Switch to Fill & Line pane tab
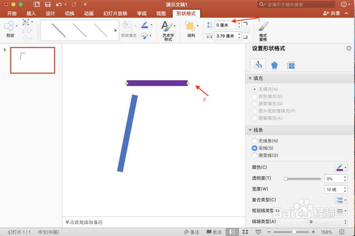Image resolution: width=355 pixels, height=236 pixels. click(x=258, y=65)
